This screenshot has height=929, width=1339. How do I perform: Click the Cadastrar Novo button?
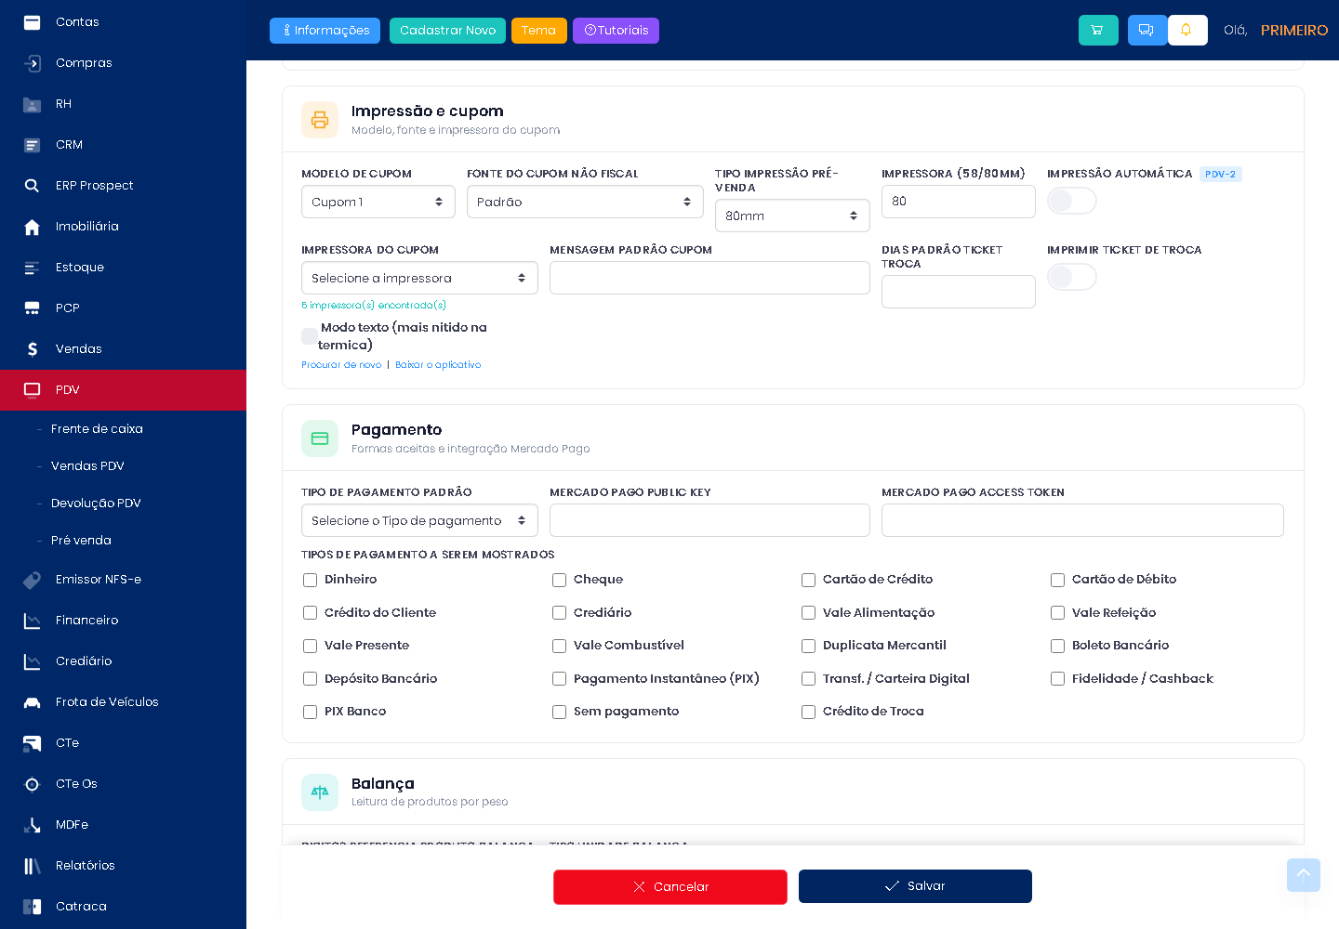point(447,31)
